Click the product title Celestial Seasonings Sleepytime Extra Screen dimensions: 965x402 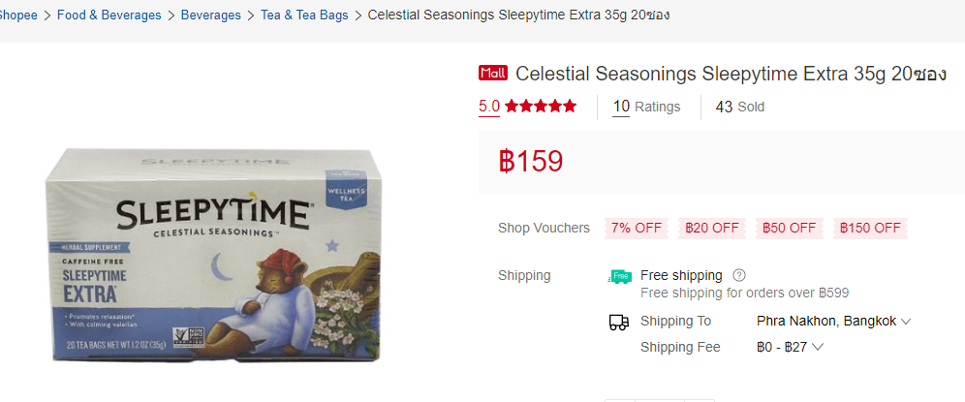tap(731, 74)
